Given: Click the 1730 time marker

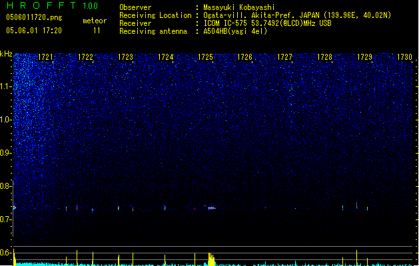Looking at the screenshot, I should 404,57.
